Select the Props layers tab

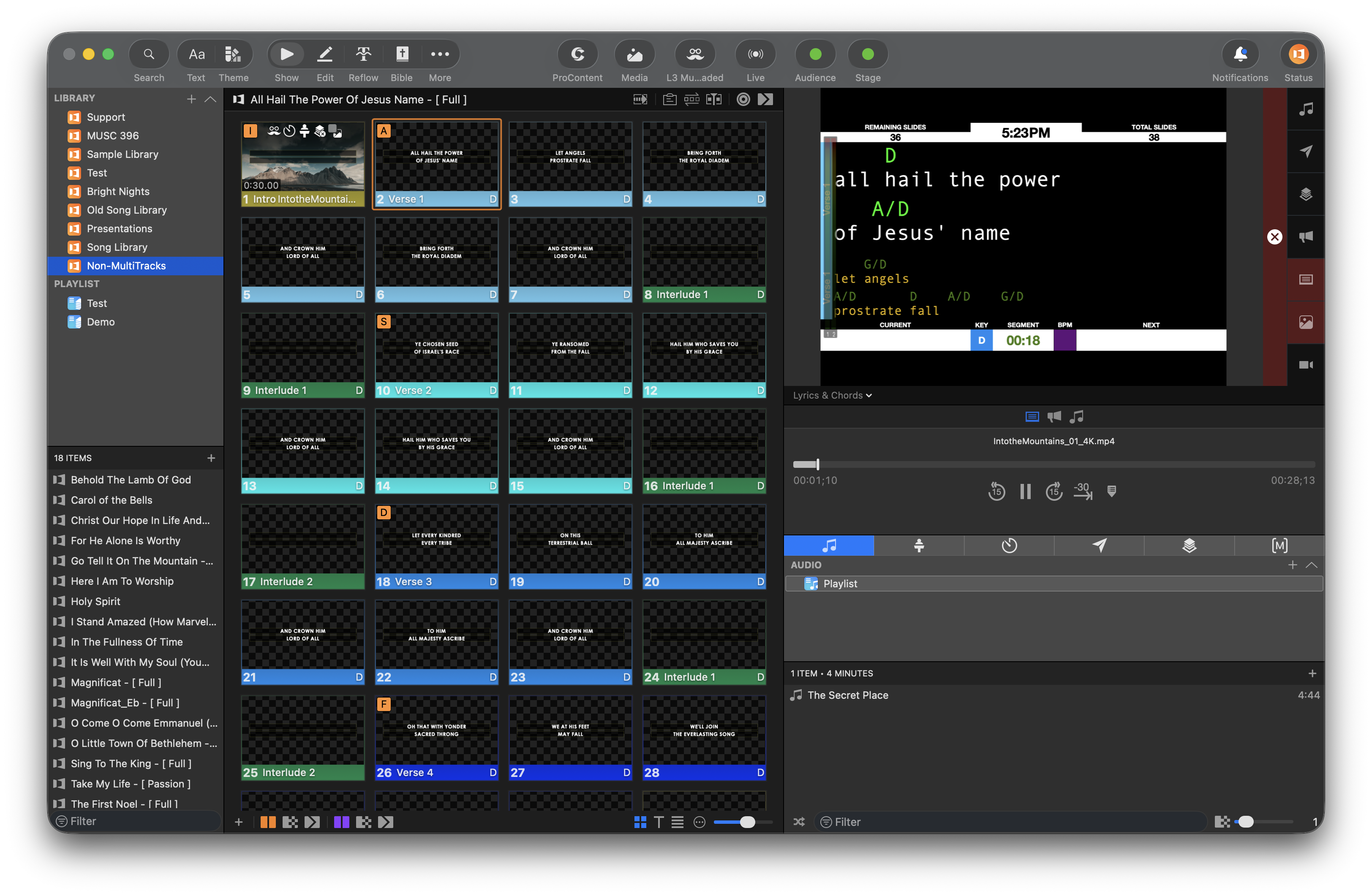1189,545
